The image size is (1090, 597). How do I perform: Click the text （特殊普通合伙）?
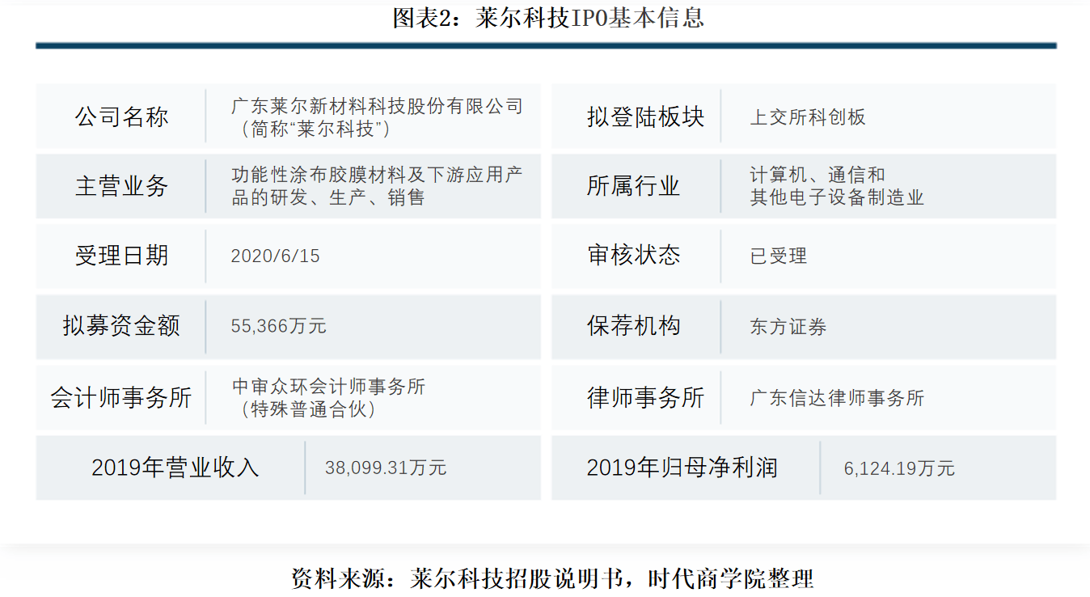(309, 409)
